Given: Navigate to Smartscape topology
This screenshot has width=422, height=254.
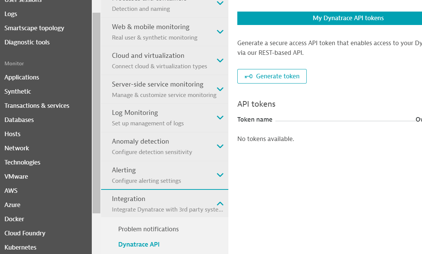Looking at the screenshot, I should point(34,28).
